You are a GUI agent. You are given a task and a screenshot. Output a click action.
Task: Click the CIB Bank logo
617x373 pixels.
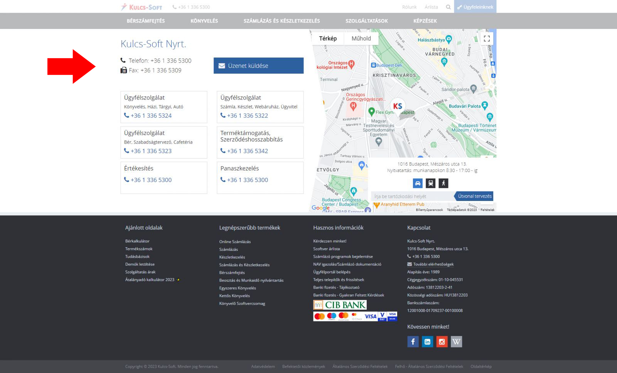click(340, 305)
